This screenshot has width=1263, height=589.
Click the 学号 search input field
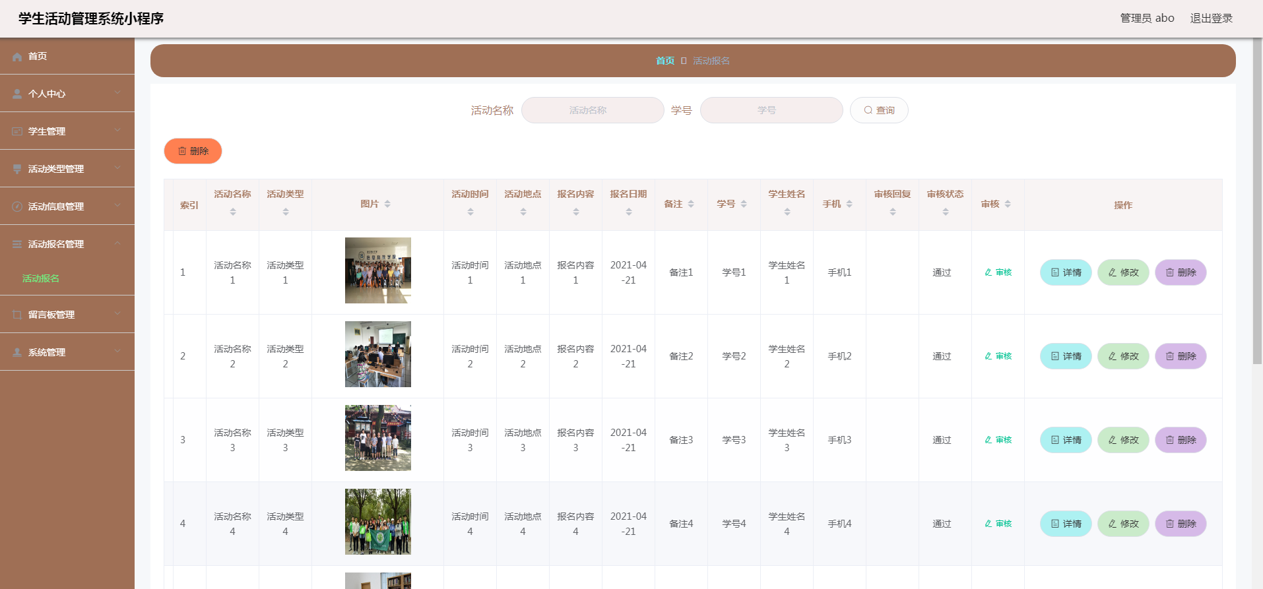click(x=771, y=110)
